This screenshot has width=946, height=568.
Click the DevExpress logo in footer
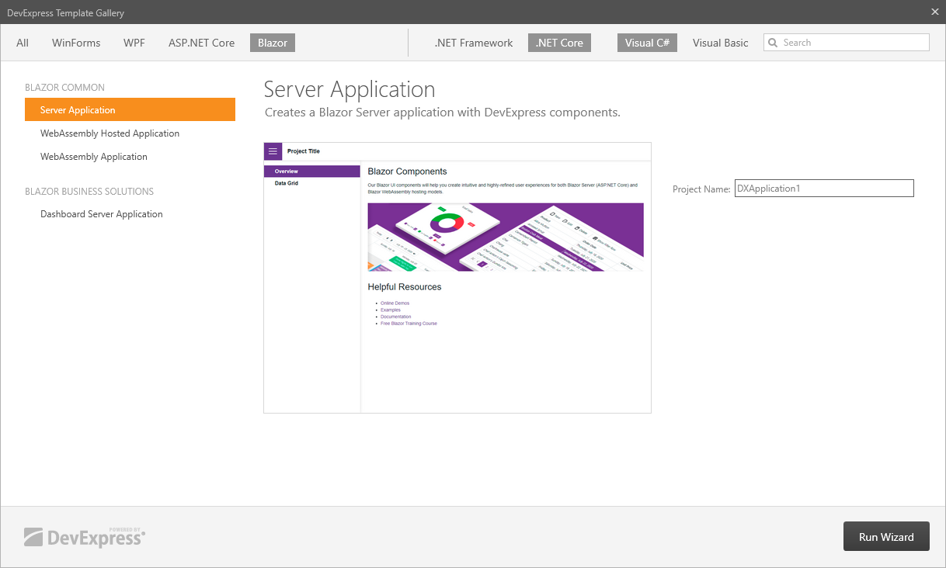click(85, 537)
